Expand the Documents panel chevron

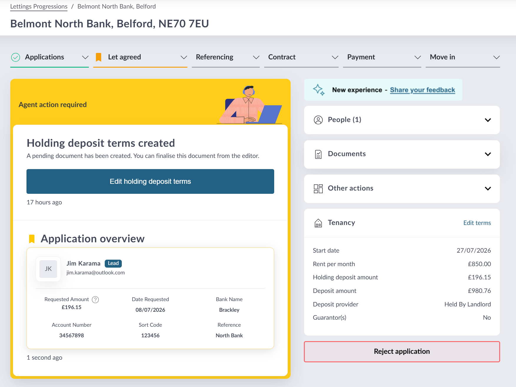click(x=488, y=154)
